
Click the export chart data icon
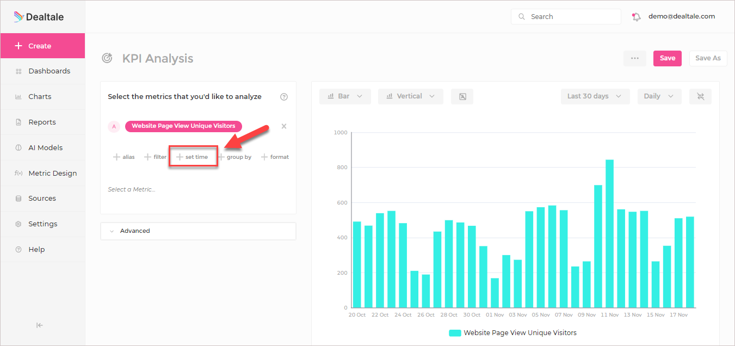(x=462, y=96)
